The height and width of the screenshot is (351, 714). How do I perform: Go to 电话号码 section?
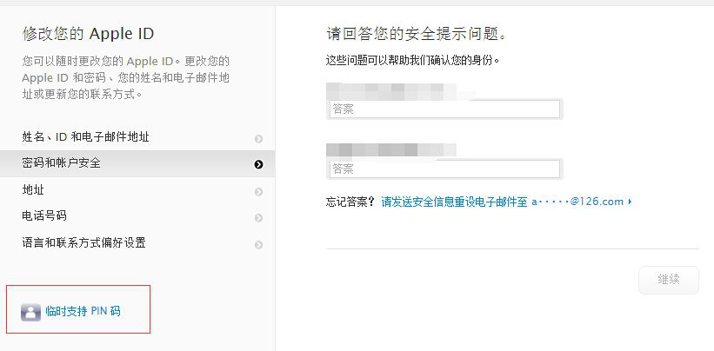tap(44, 216)
